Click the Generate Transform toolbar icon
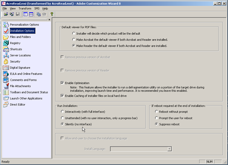The image size is (228, 165). pyautogui.click(x=38, y=14)
